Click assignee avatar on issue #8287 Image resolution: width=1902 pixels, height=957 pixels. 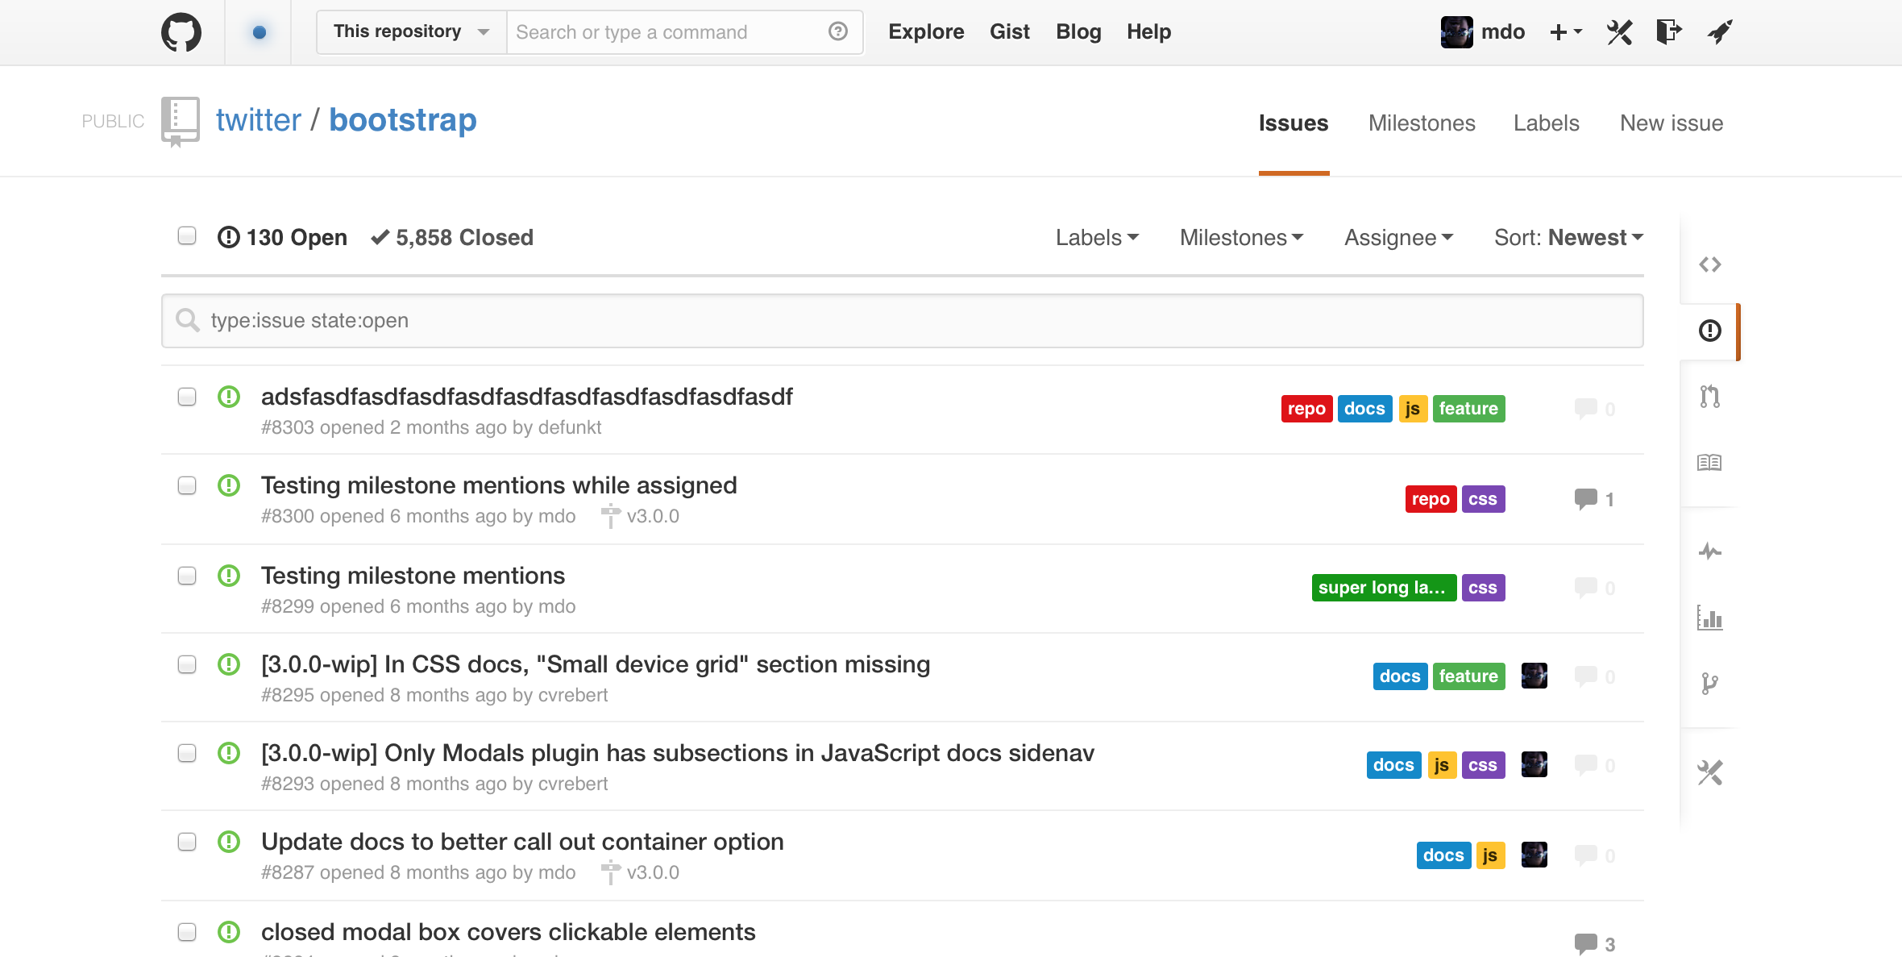point(1534,855)
